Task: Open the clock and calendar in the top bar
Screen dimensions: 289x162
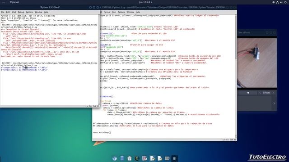Action: tap(145, 2)
